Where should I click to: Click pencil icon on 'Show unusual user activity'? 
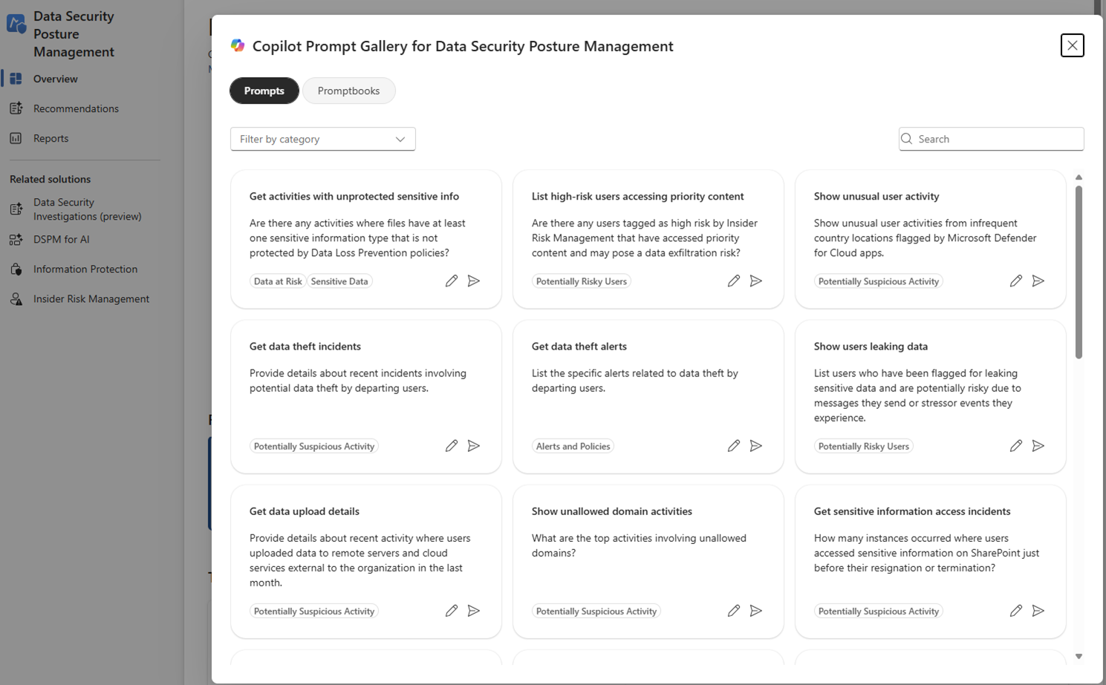click(x=1015, y=281)
